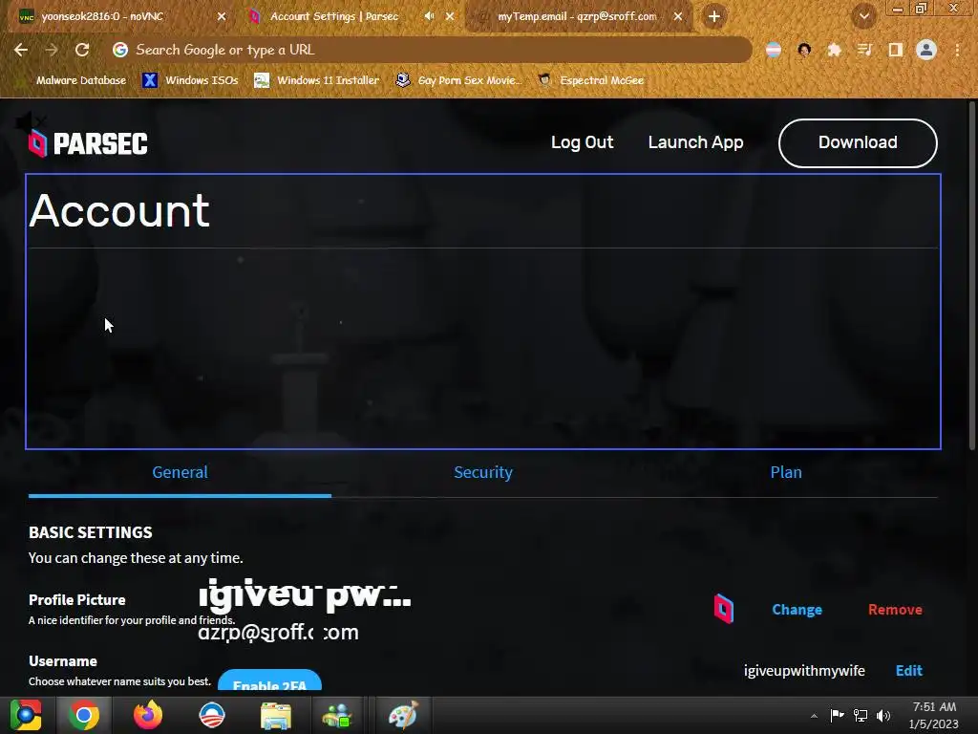This screenshot has width=978, height=734.
Task: Switch to the myTemp.email tab
Action: click(578, 16)
